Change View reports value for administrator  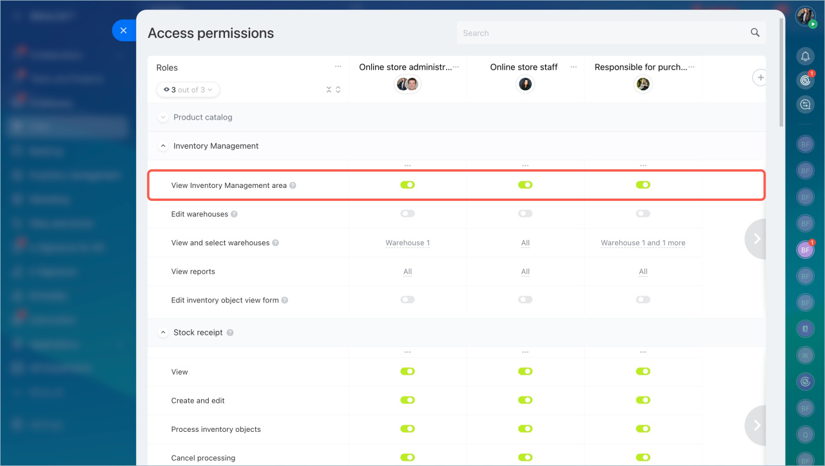407,272
